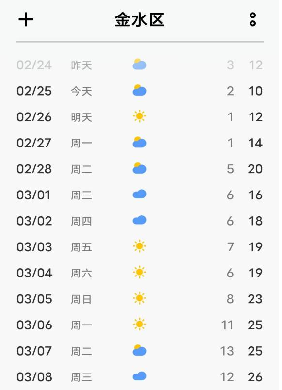Image resolution: width=282 pixels, height=390 pixels.
Task: Tap the cloudy icon for 03/01
Action: click(x=140, y=194)
